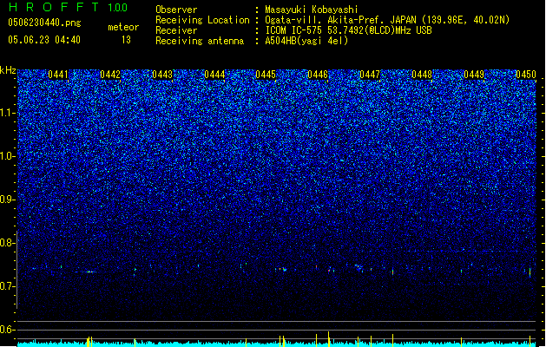Click time marker 0442
546x347 pixels.
pyautogui.click(x=110, y=75)
